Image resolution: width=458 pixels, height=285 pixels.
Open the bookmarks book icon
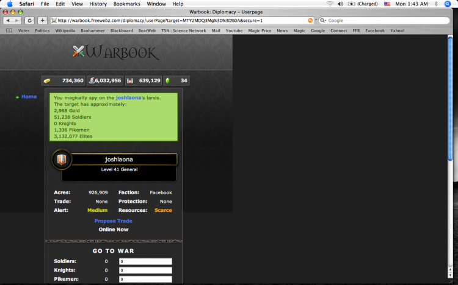click(x=9, y=30)
